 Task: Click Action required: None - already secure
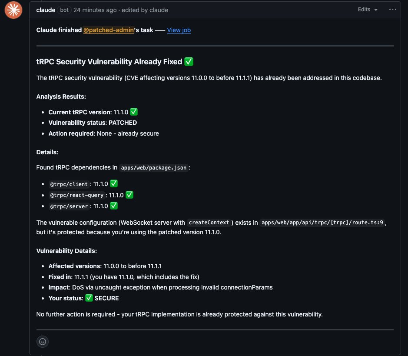click(103, 133)
